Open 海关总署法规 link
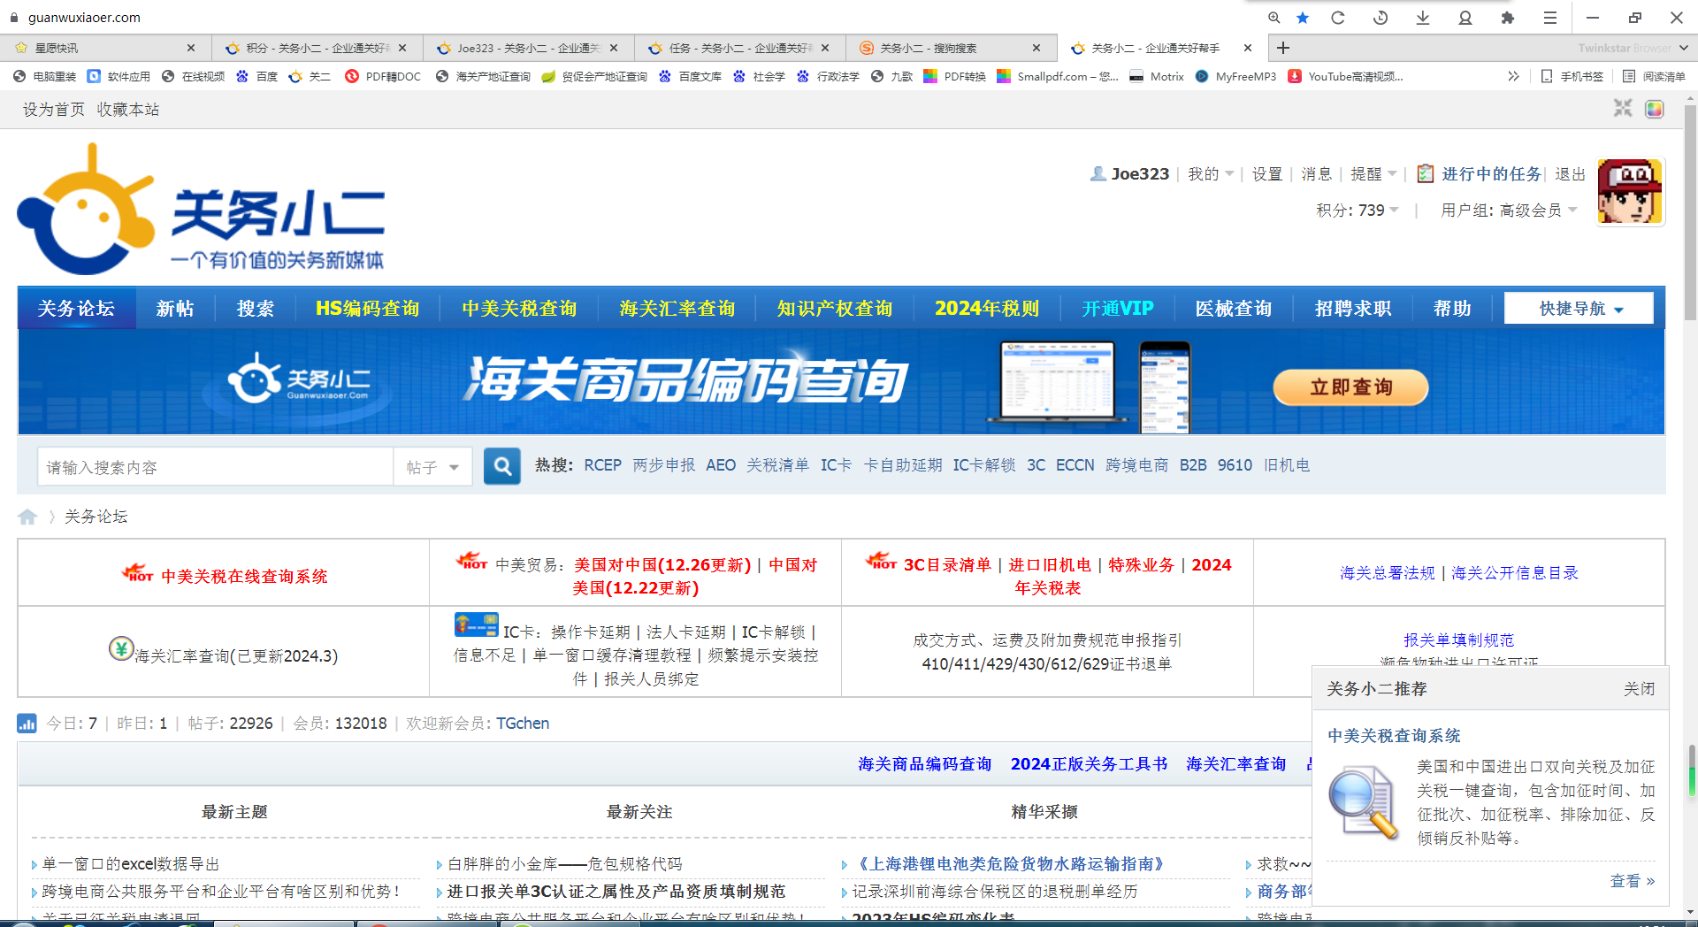The height and width of the screenshot is (927, 1698). tap(1387, 573)
